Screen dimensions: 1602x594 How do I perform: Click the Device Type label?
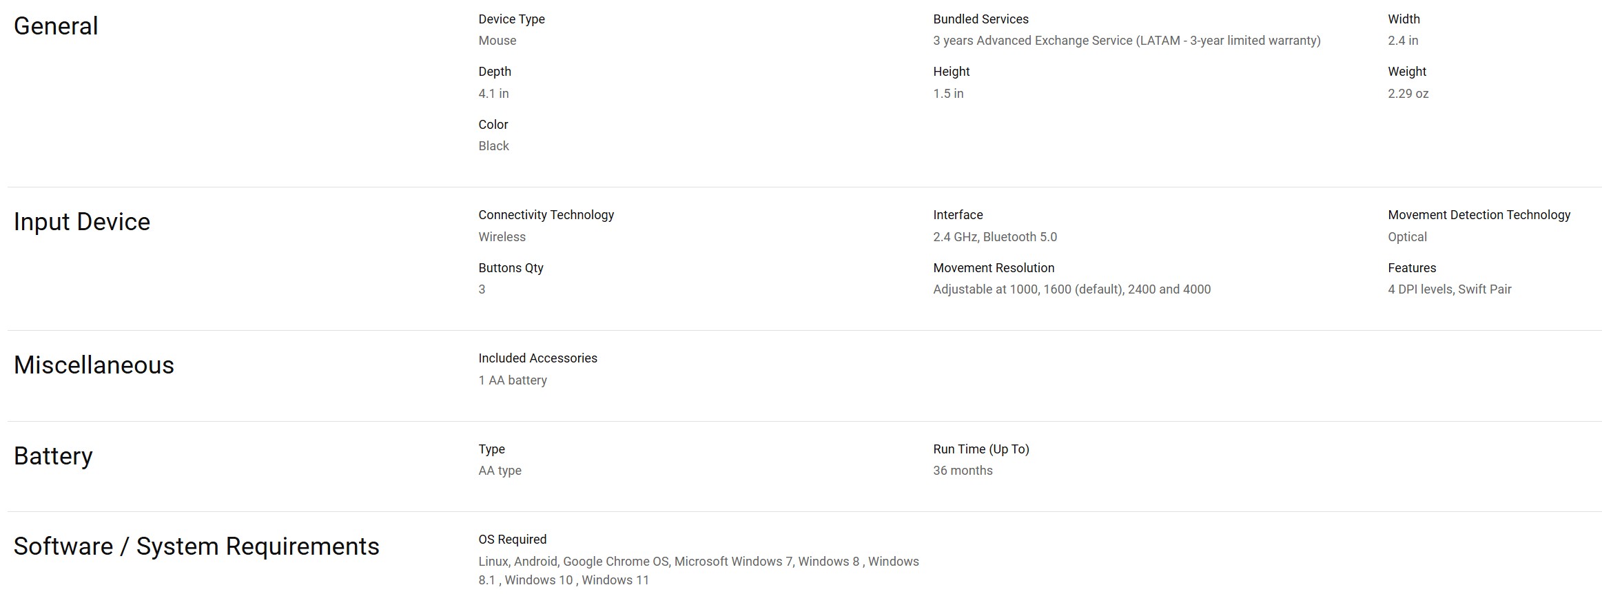[511, 19]
